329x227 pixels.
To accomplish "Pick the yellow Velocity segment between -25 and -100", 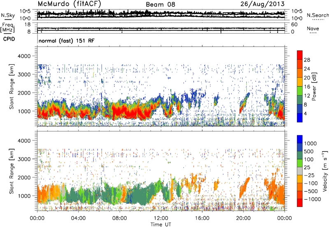I will (300, 179).
